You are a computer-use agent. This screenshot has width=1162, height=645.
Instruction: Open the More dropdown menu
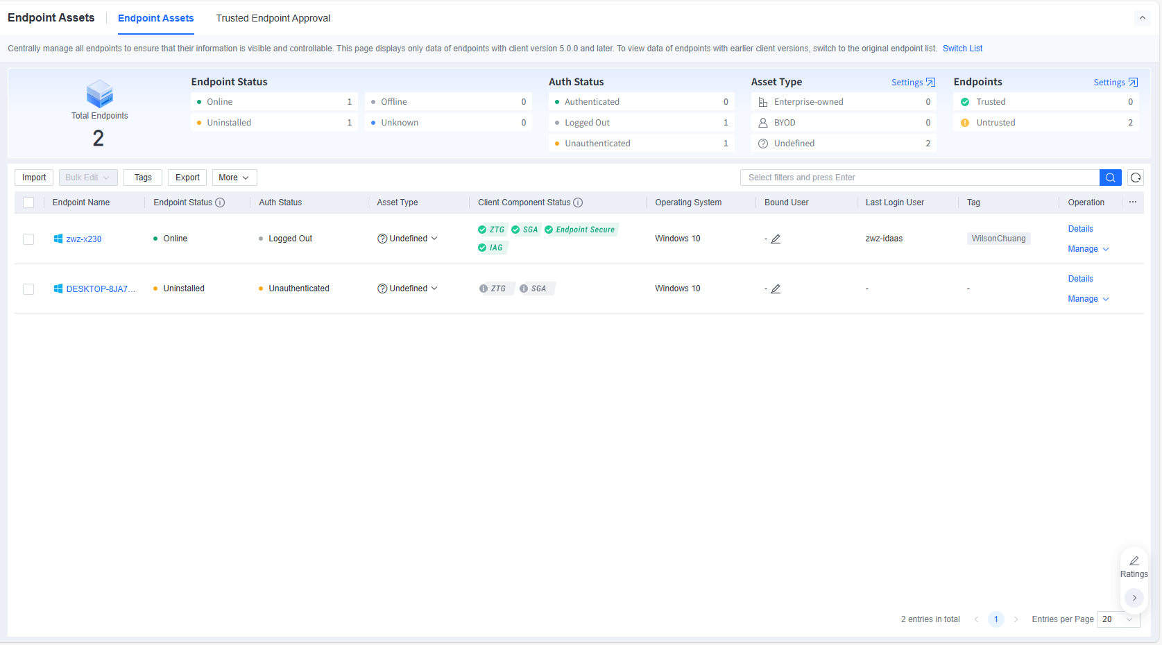pyautogui.click(x=234, y=178)
